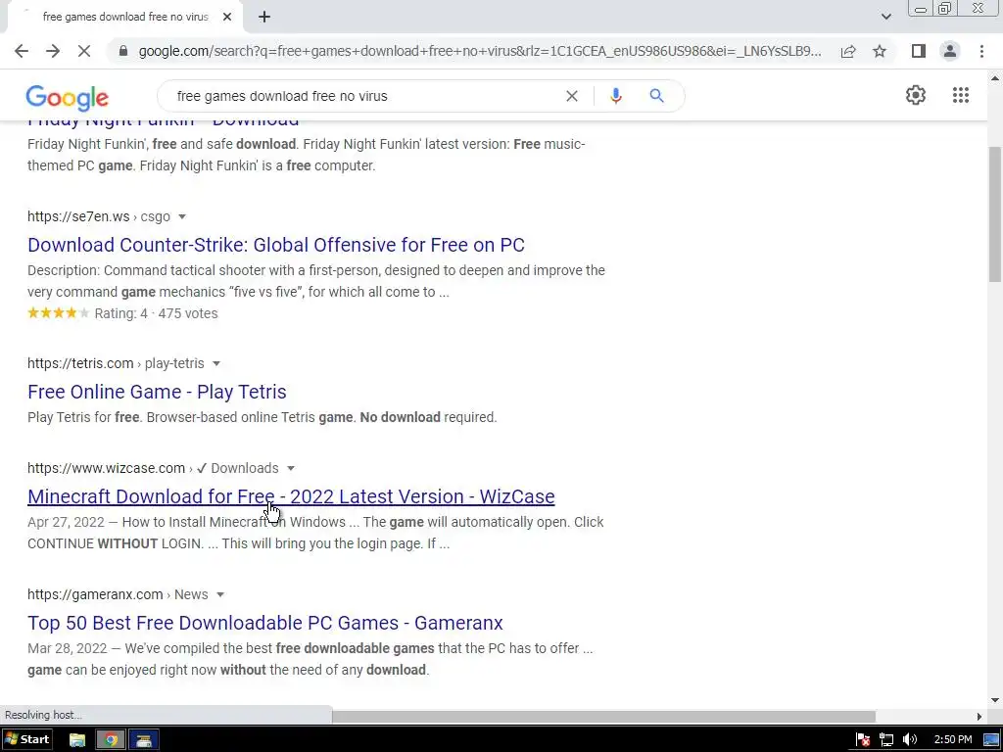
Task: Open the Chrome profile avatar
Action: click(950, 51)
